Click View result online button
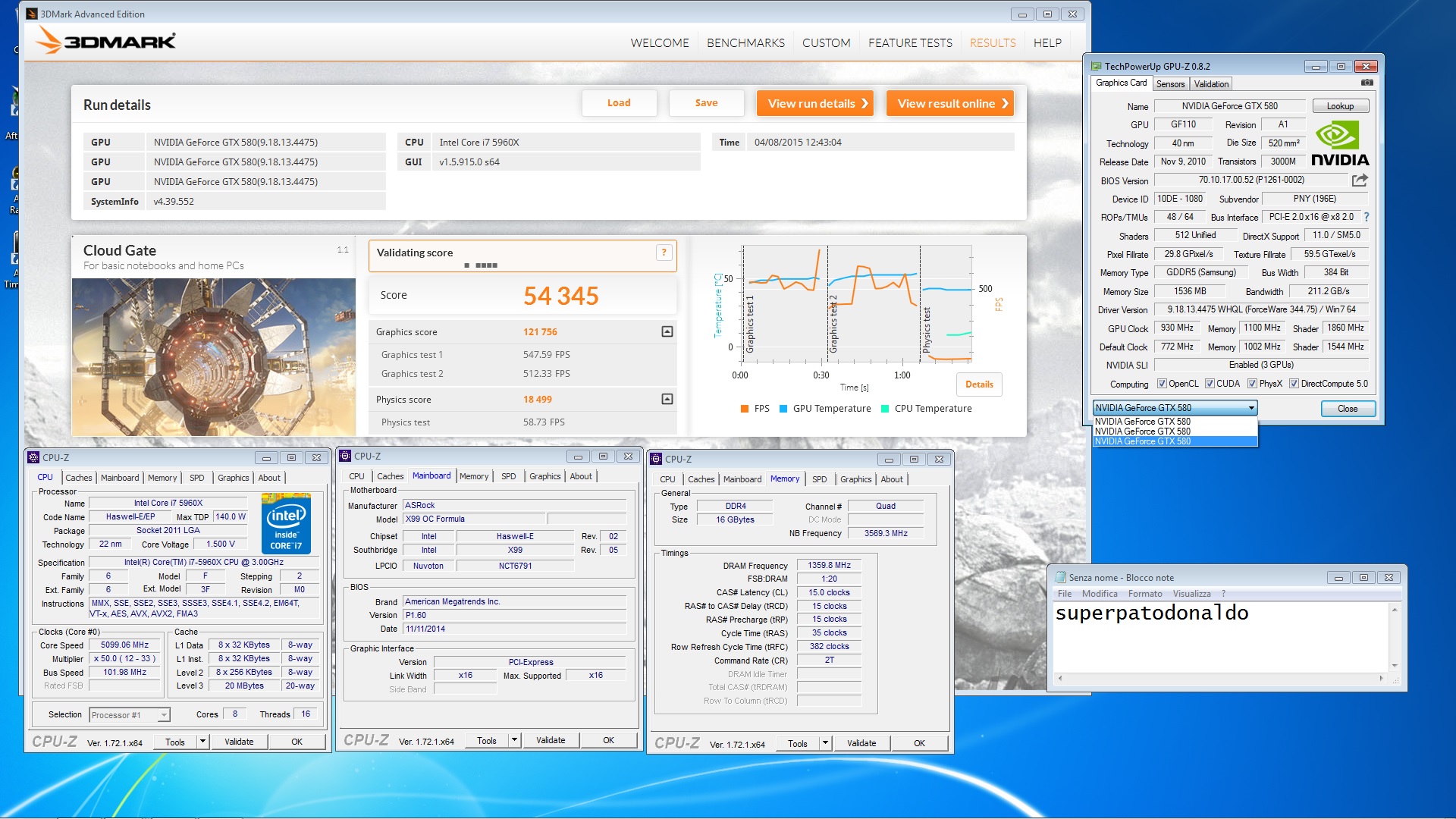1456x819 pixels. coord(950,103)
